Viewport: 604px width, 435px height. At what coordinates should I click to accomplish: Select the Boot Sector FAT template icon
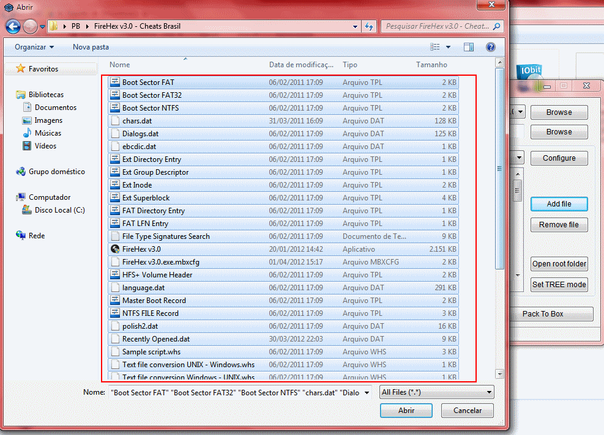coord(114,82)
